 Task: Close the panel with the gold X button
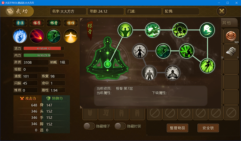221,11
